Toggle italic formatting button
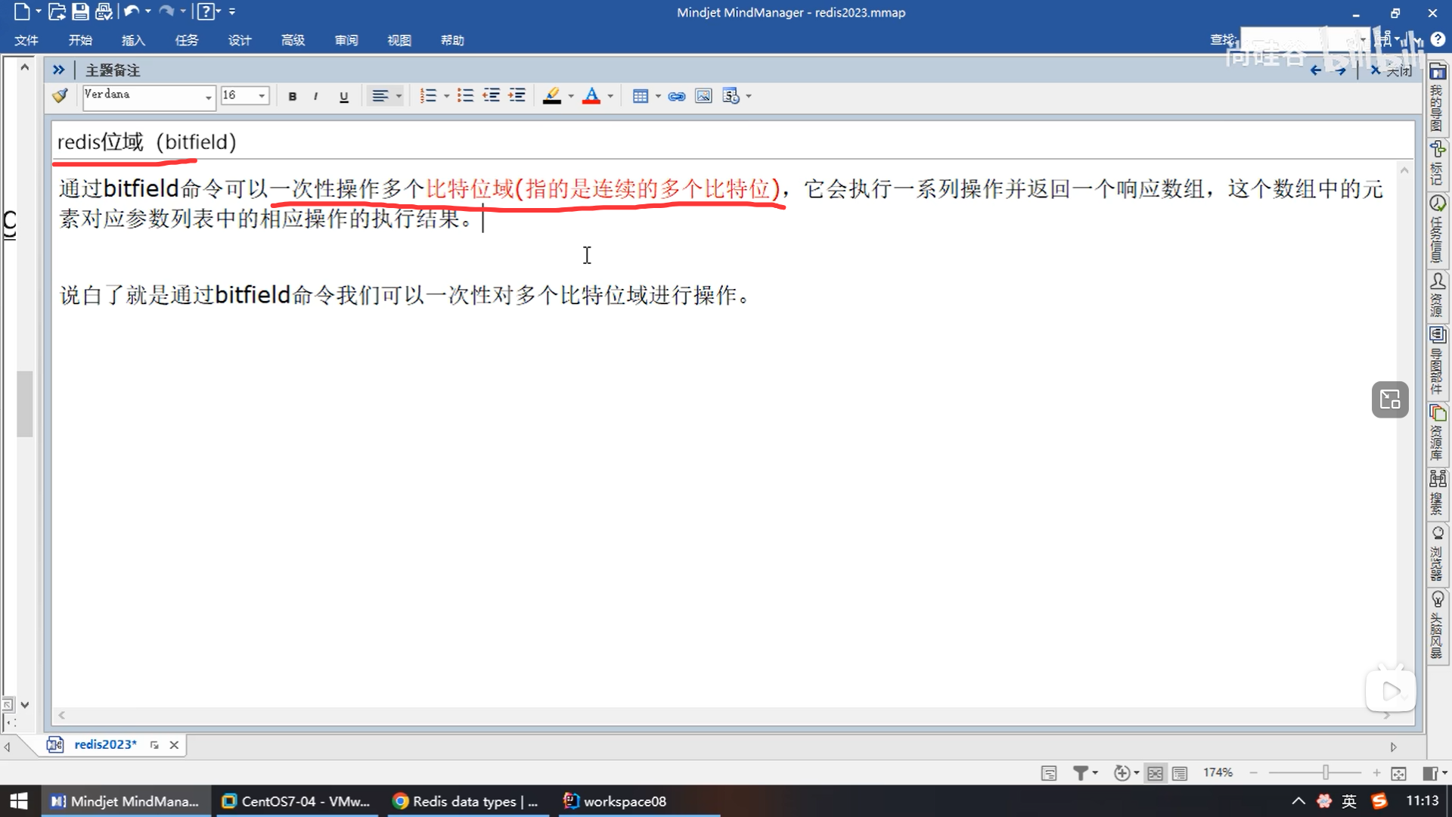This screenshot has width=1452, height=817. (315, 96)
